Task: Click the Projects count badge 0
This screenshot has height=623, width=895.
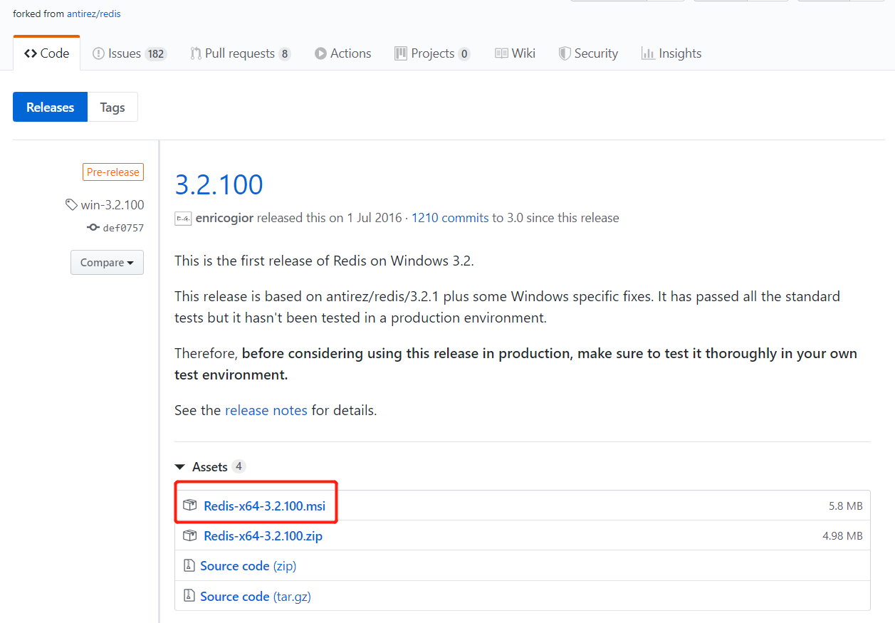Action: click(x=464, y=54)
